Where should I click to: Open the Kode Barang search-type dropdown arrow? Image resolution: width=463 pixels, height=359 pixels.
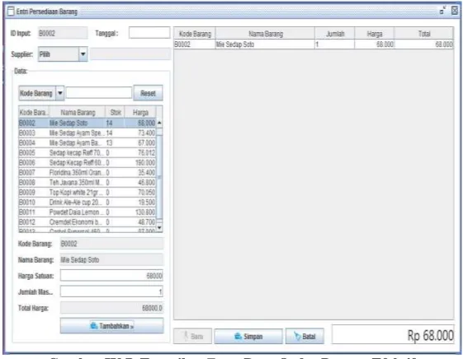60,93
